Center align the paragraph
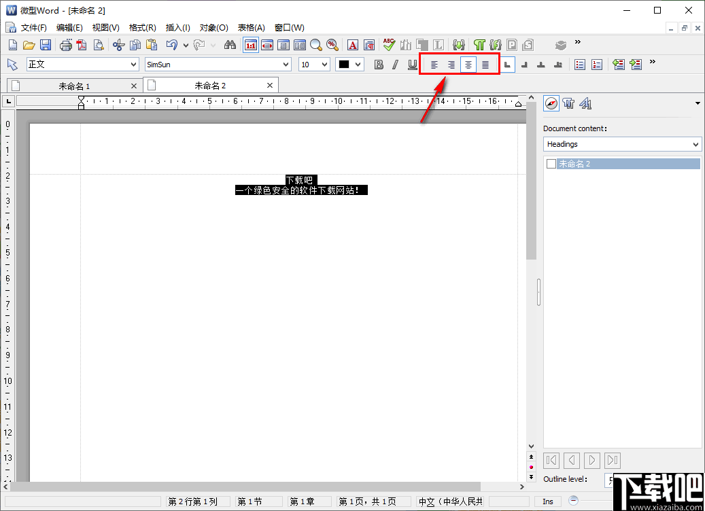 (x=468, y=65)
